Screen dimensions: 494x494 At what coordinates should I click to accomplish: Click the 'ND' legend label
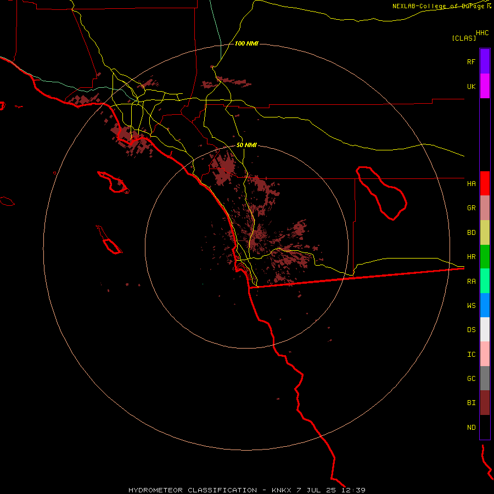pos(471,428)
